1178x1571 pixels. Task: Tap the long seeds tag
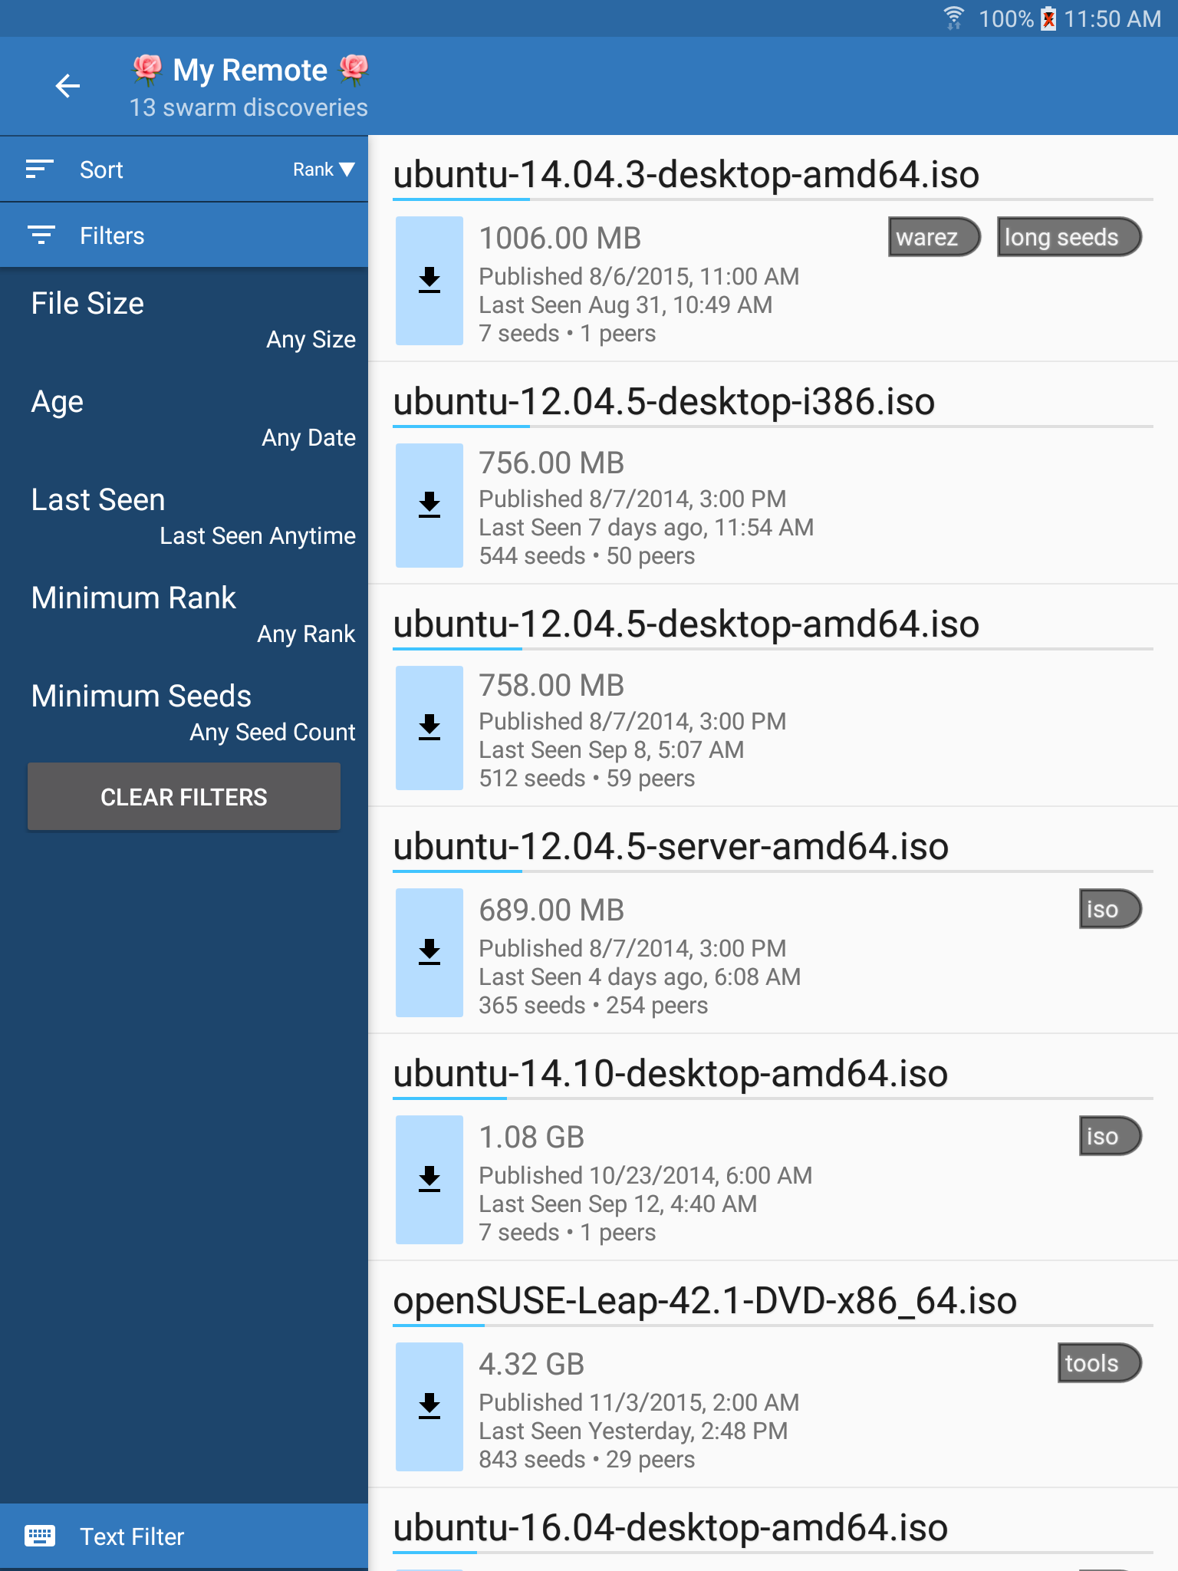point(1069,237)
